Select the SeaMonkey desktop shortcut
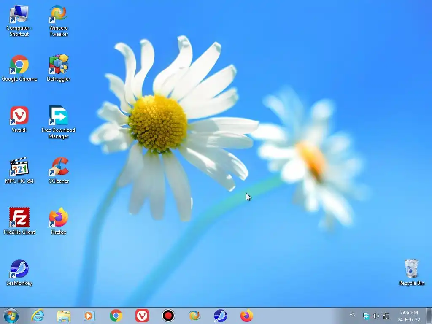 (19, 273)
